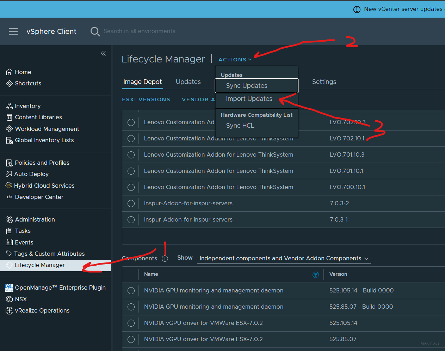
Task: Open the hamburger navigation menu
Action: tap(13, 31)
